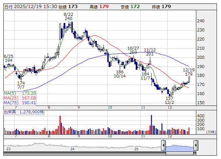The width and height of the screenshot is (221, 159).
Task: Click the year 23 marker in navigator
Action: [x=8, y=149]
